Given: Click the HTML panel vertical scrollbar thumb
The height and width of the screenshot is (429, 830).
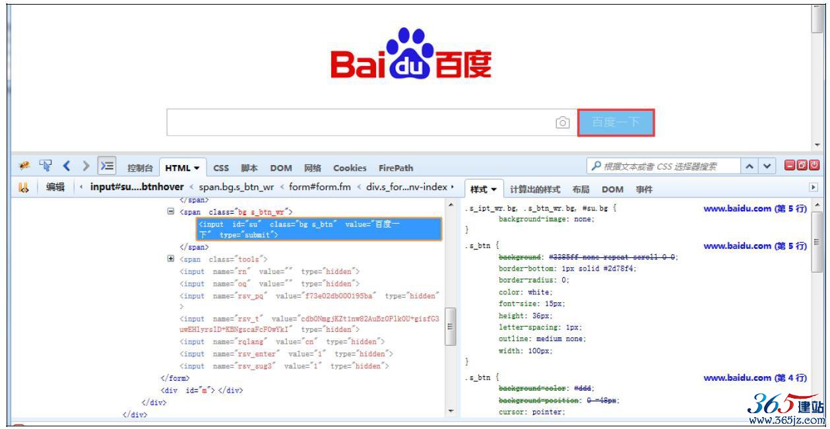Looking at the screenshot, I should pyautogui.click(x=451, y=327).
